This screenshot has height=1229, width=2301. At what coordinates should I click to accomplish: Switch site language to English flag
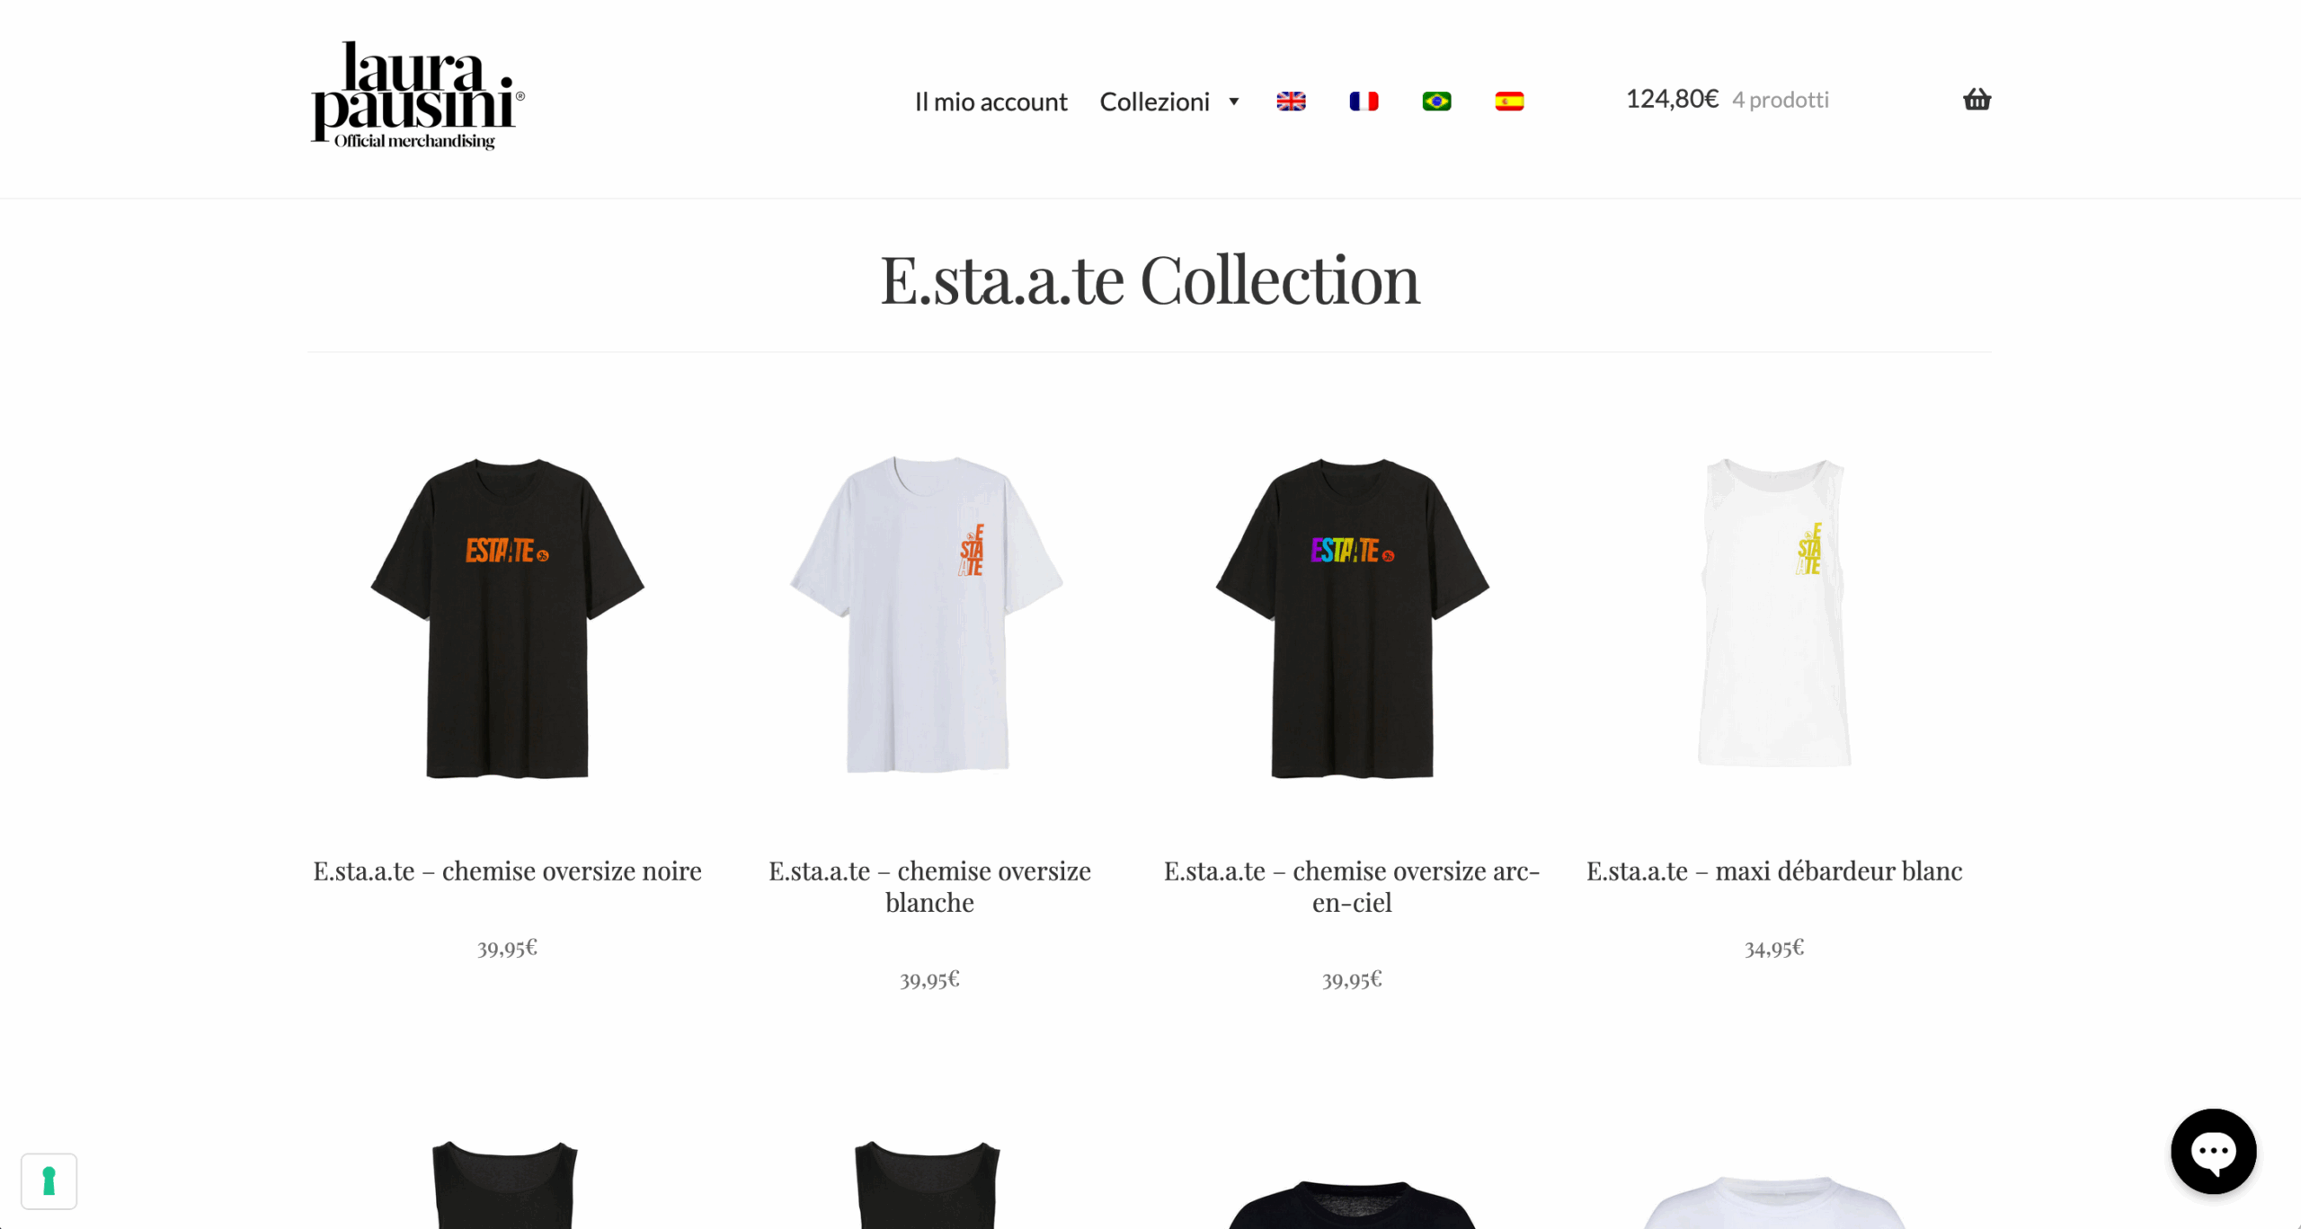(x=1291, y=102)
